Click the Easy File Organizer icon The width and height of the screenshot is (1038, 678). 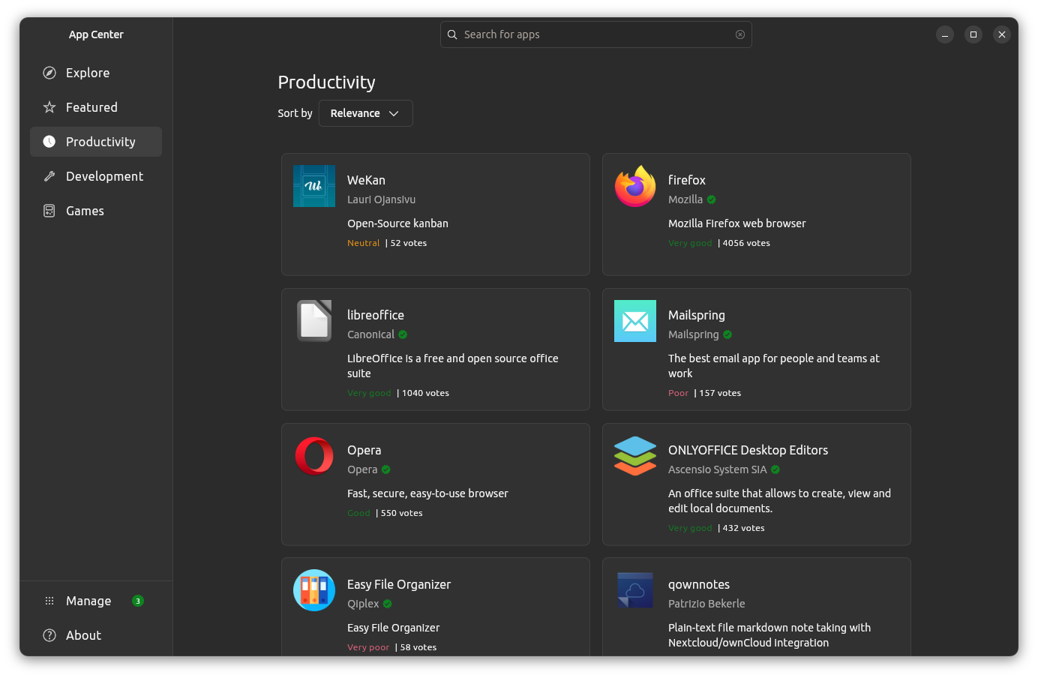[x=314, y=590]
